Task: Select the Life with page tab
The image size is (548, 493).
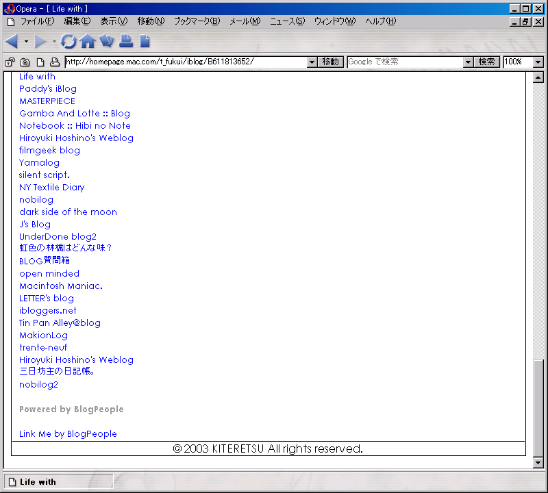Action: pos(58,482)
